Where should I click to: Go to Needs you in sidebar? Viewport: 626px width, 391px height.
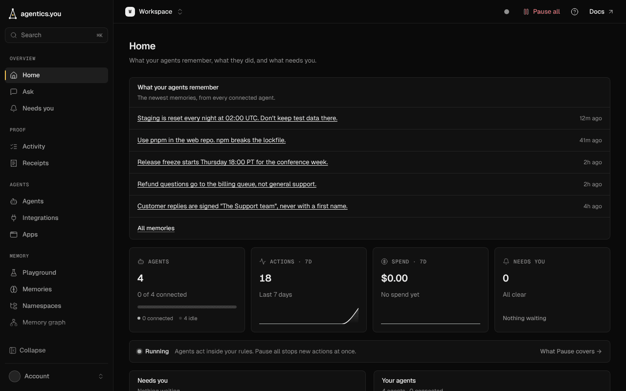pos(56,109)
